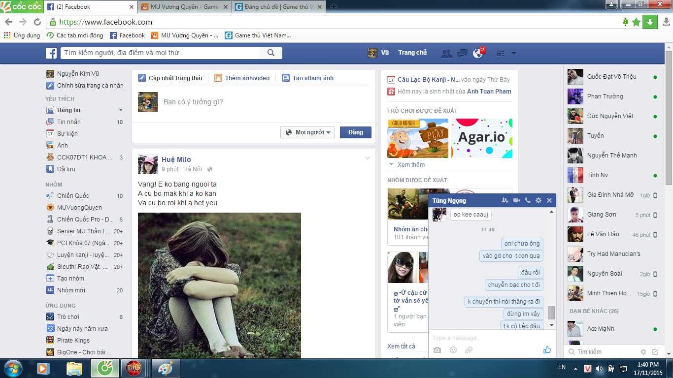The height and width of the screenshot is (378, 673).
Task: Open the notifications globe icon
Action: tap(477, 53)
